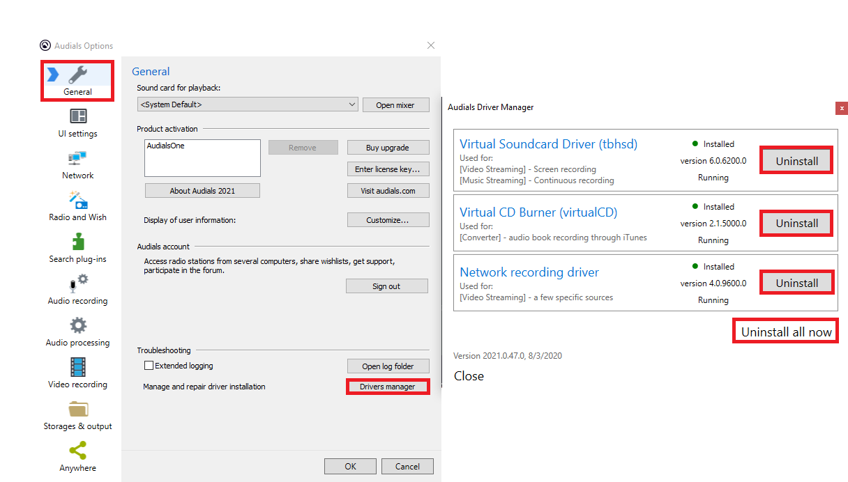Click Virtual CD Burner (virtualCD) title
848x482 pixels.
[538, 212]
